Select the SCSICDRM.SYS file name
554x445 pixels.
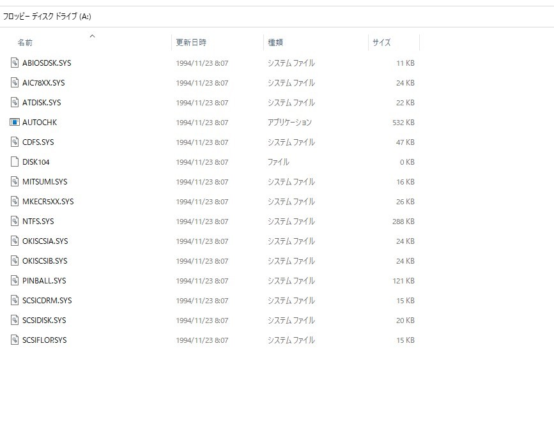pyautogui.click(x=47, y=300)
